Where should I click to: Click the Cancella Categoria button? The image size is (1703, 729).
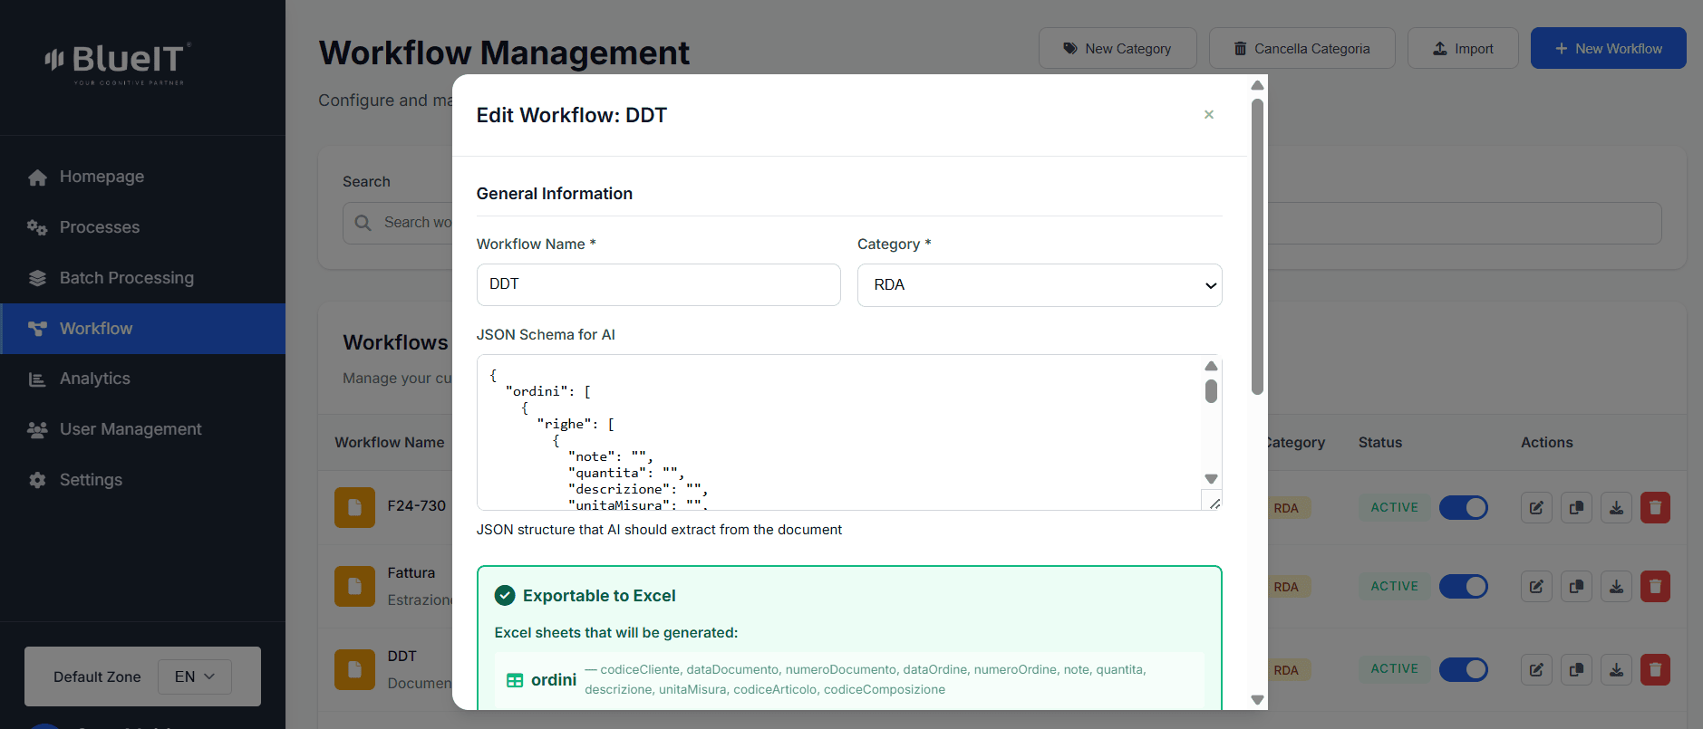coord(1301,48)
